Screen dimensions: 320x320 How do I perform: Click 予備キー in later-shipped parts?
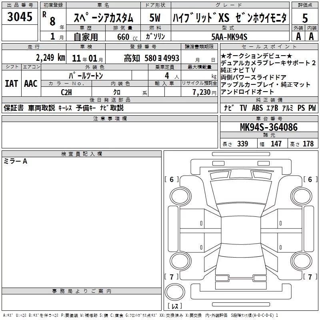(86, 108)
